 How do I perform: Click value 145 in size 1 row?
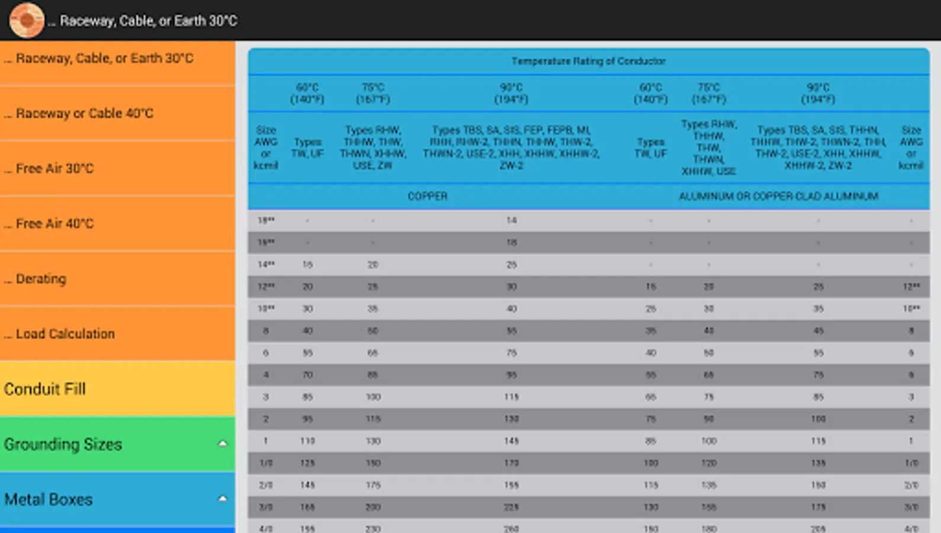click(512, 441)
